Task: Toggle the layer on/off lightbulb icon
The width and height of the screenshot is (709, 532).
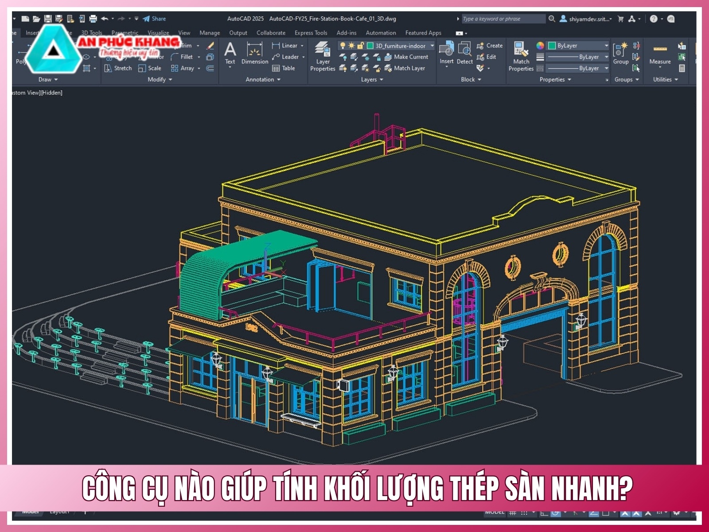Action: coord(343,46)
